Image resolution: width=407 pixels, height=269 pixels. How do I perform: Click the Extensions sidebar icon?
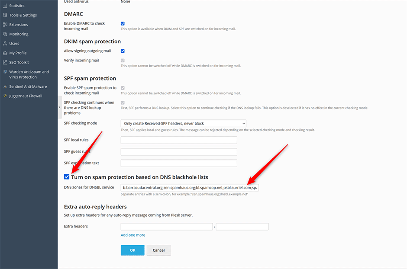point(19,24)
